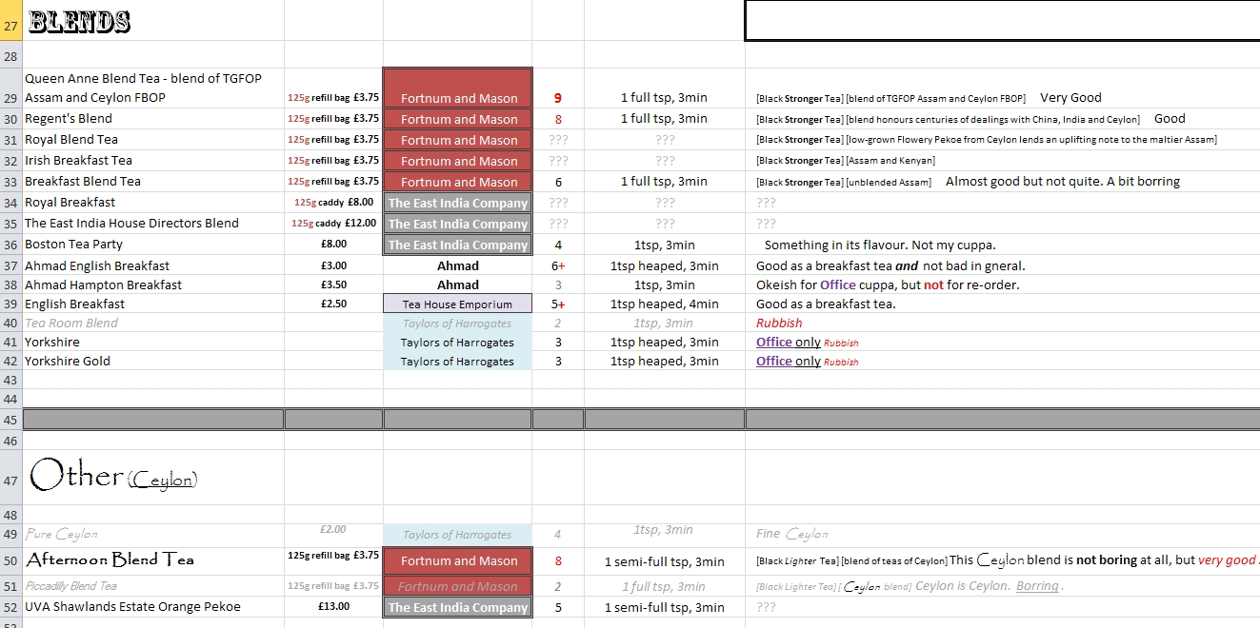1260x628 pixels.
Task: Select row header 52
Action: (10, 607)
